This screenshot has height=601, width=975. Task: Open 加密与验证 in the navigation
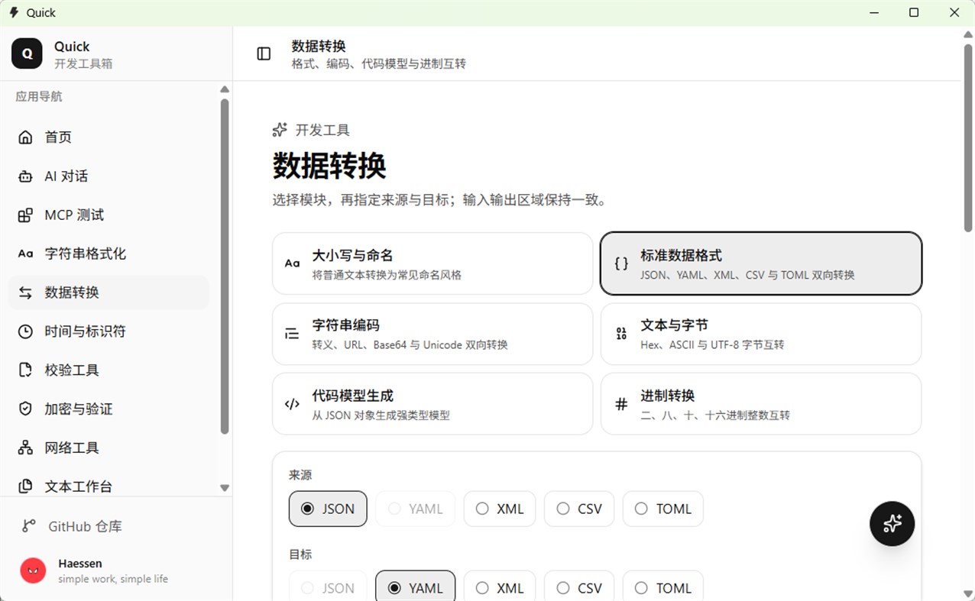tap(109, 409)
